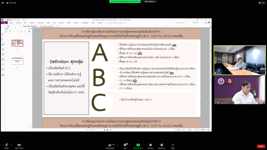Expand video options arrow next to Start Video

tap(24, 145)
